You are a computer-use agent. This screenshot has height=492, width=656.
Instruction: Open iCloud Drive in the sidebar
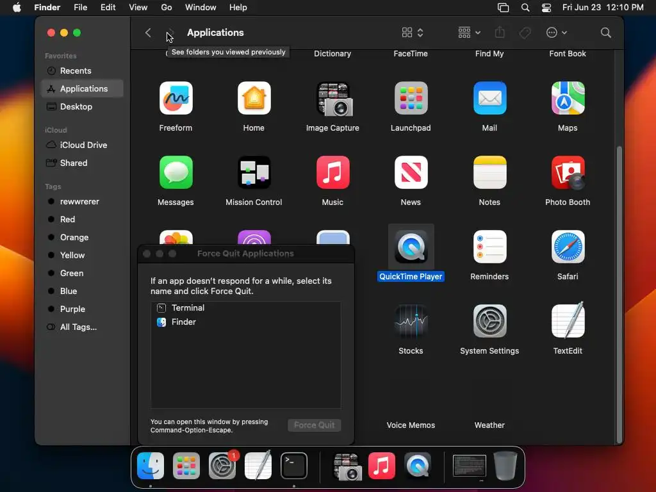coord(82,145)
